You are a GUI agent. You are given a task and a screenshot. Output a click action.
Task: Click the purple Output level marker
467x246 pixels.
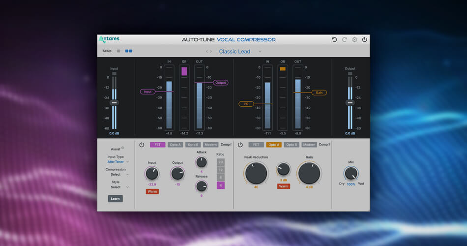221,83
